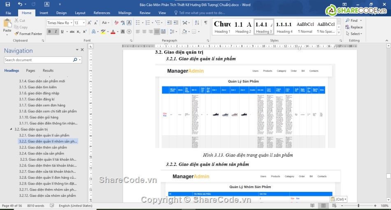The width and height of the screenshot is (391, 210).
Task: Align paragraph text to the left
Action: [138, 32]
